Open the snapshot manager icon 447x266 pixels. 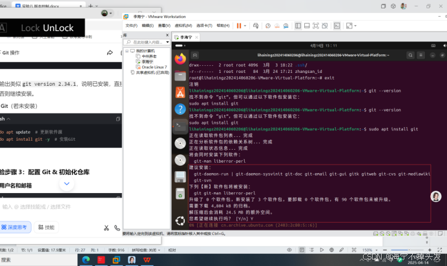point(286,26)
